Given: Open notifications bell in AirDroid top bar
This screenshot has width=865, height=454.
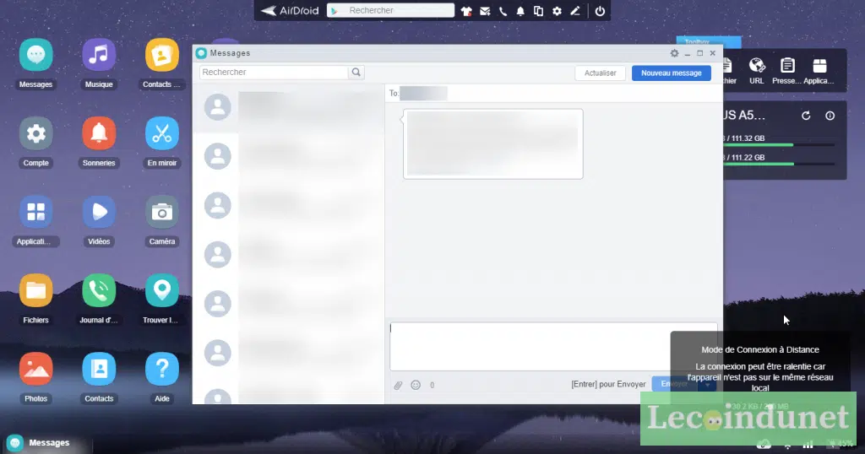Looking at the screenshot, I should point(520,11).
